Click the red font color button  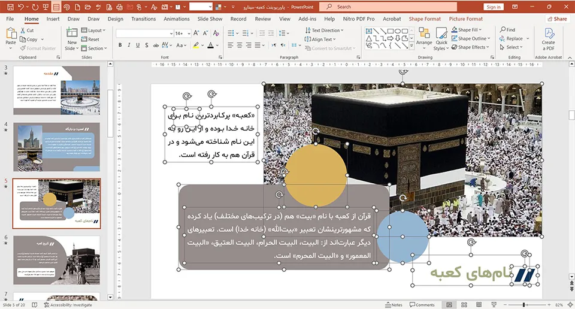(210, 45)
